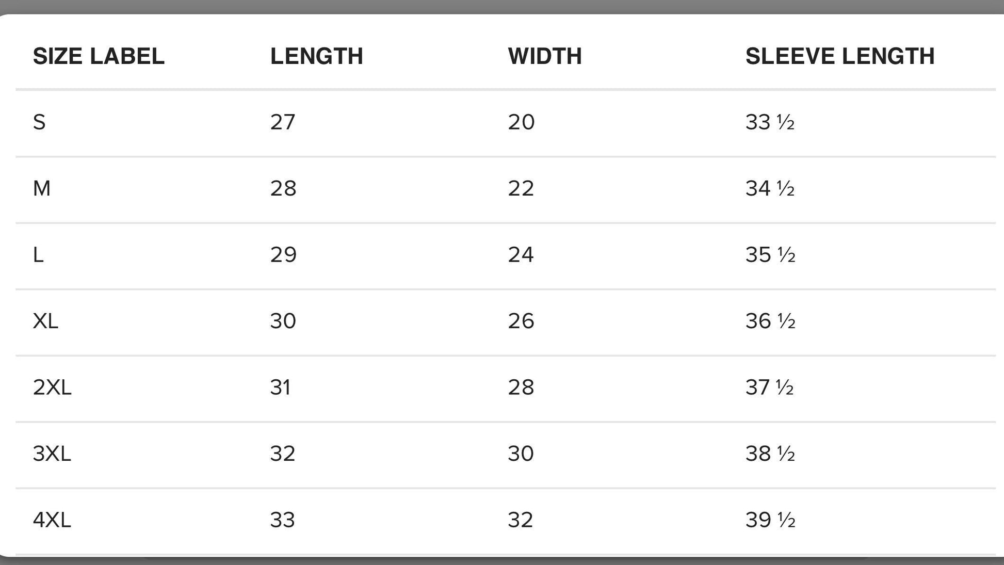Click the SLEEVE LENGTH column header
The image size is (1004, 565).
839,56
